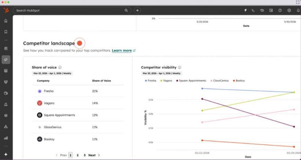Open the Learn more link
Image resolution: width=301 pixels, height=160 pixels.
pos(124,50)
